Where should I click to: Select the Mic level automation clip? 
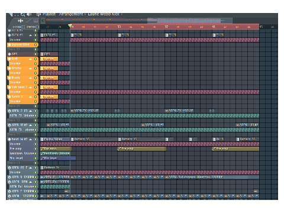click(58, 158)
